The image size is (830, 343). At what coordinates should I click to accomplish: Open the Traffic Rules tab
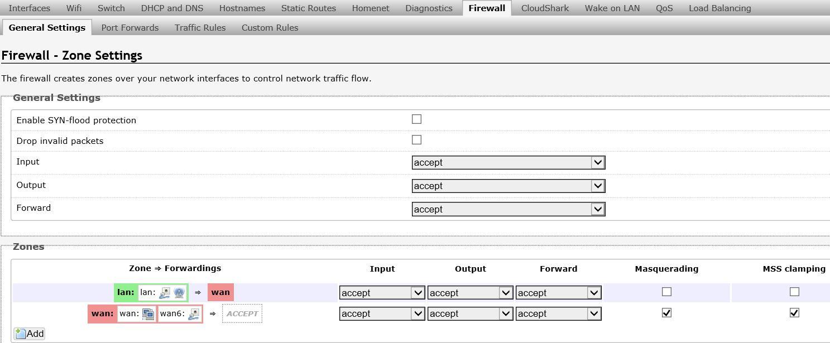point(200,27)
